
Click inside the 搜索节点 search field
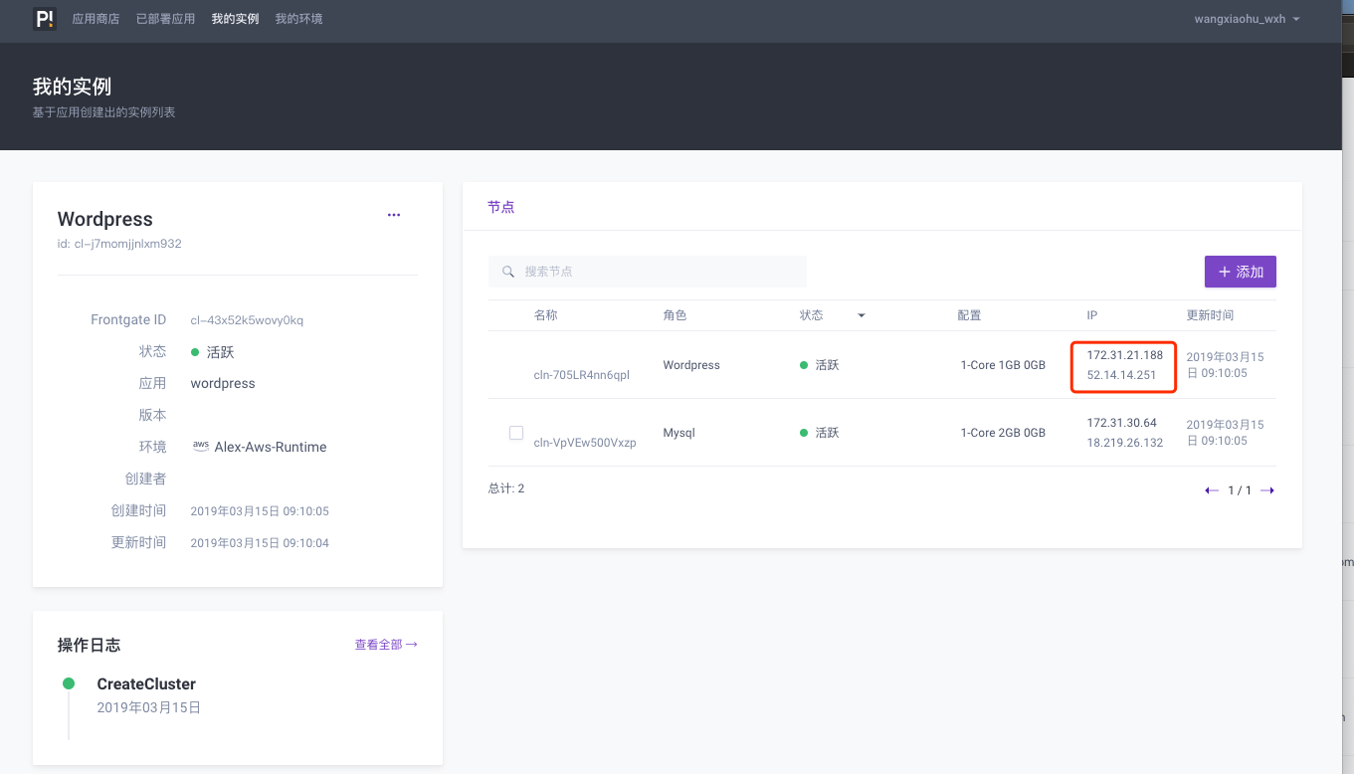coord(647,271)
